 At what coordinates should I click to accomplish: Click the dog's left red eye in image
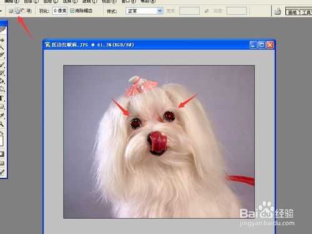click(x=135, y=123)
